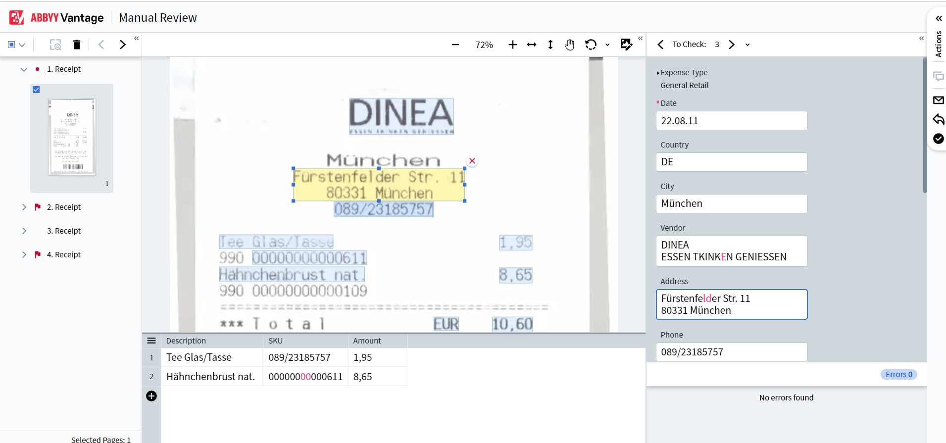Open the To Check filter dropdown
Screen dimensions: 946x443
pos(747,45)
